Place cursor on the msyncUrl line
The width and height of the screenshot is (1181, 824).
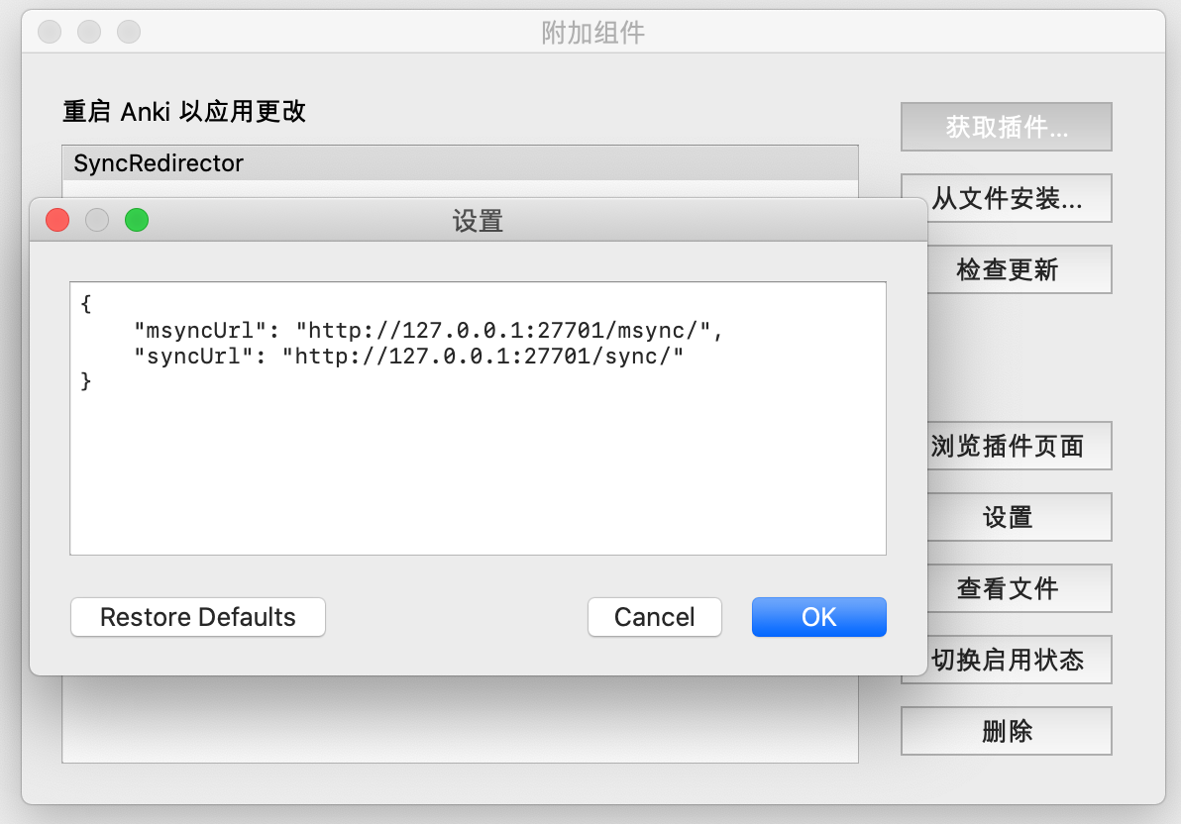436,330
